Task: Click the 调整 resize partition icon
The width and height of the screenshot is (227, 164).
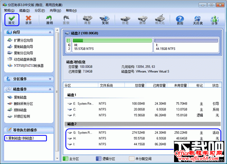Action: coord(87,20)
